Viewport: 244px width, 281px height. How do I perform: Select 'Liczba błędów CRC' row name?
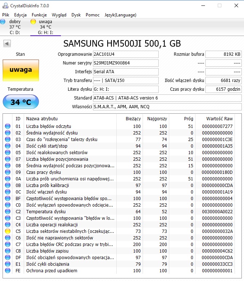[70, 245]
